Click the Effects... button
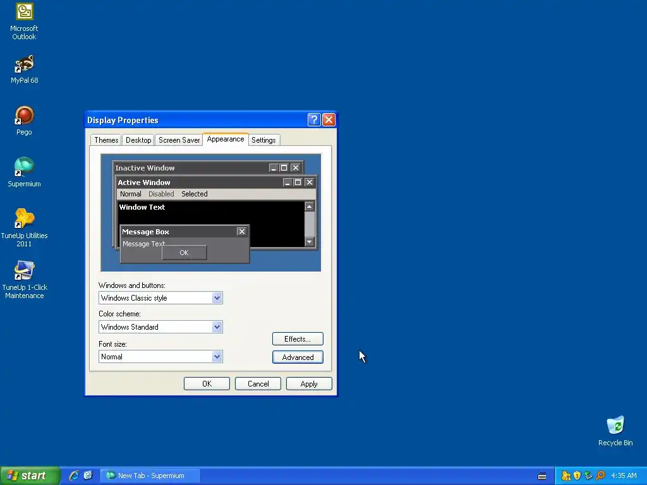This screenshot has width=647, height=485. pyautogui.click(x=298, y=339)
